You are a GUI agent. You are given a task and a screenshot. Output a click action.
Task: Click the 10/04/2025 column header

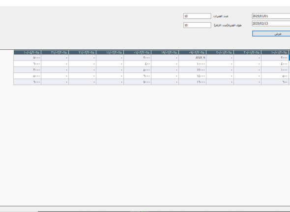click(28, 52)
